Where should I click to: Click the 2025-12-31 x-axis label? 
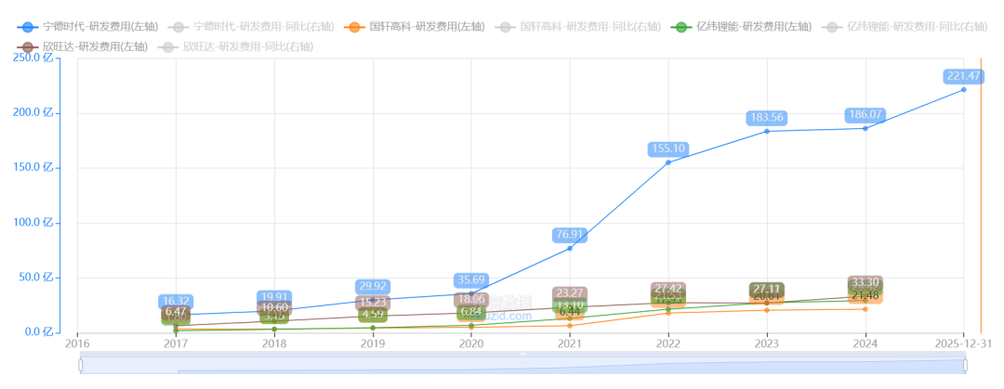click(x=965, y=344)
